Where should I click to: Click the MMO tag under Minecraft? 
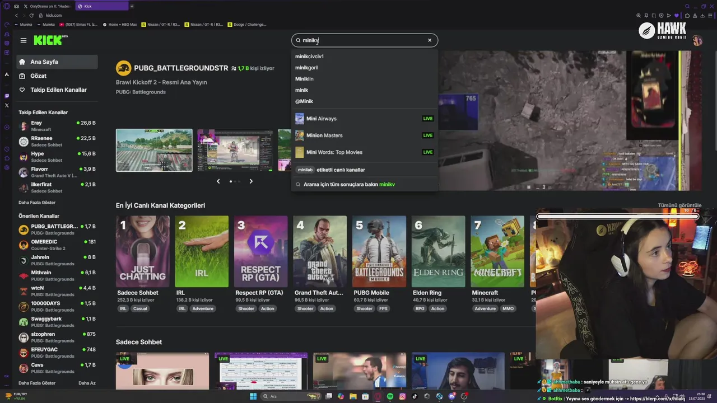click(x=508, y=308)
